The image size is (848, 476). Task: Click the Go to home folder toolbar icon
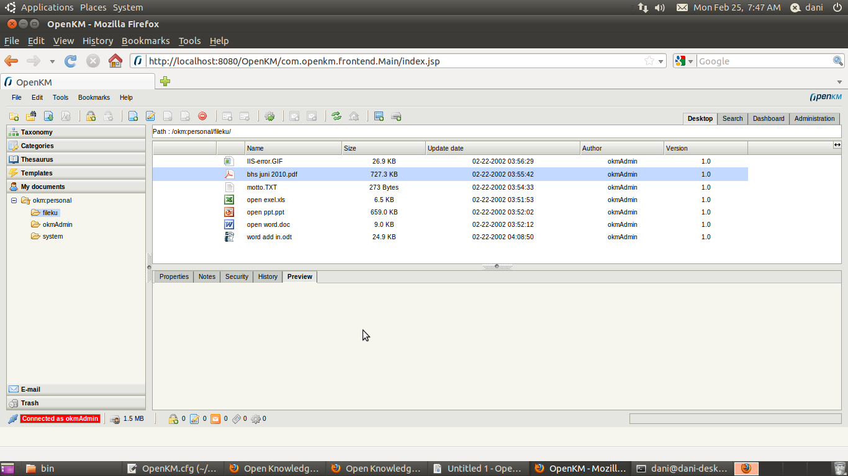(x=354, y=116)
